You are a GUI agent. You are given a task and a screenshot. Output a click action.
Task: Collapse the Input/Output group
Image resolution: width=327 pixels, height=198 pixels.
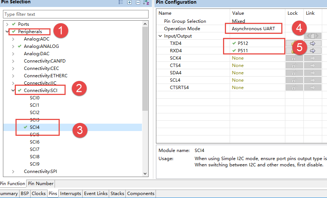[x=160, y=36]
